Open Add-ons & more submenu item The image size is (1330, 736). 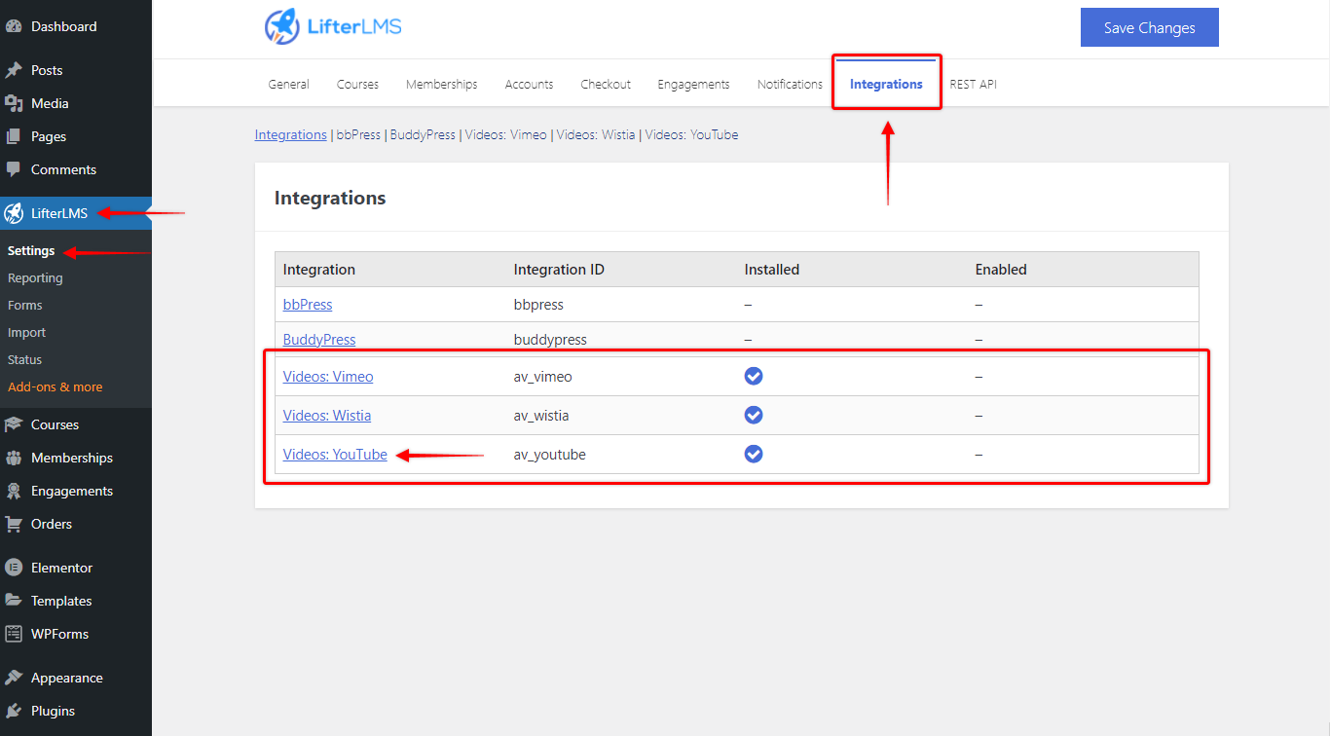pyautogui.click(x=55, y=387)
